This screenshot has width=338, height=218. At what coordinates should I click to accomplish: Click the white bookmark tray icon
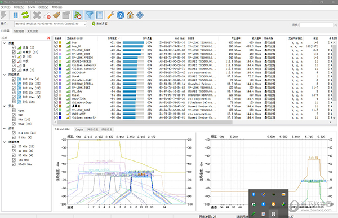(x=273, y=214)
